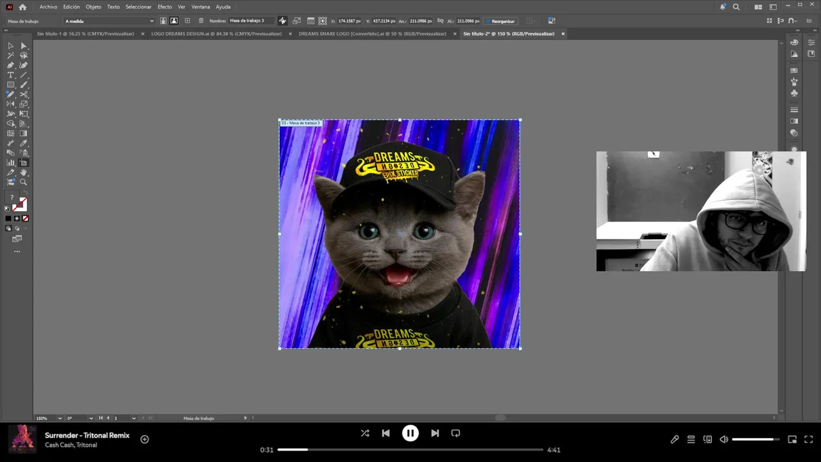Select the Reflect tool
This screenshot has height=462, width=821.
click(x=10, y=104)
